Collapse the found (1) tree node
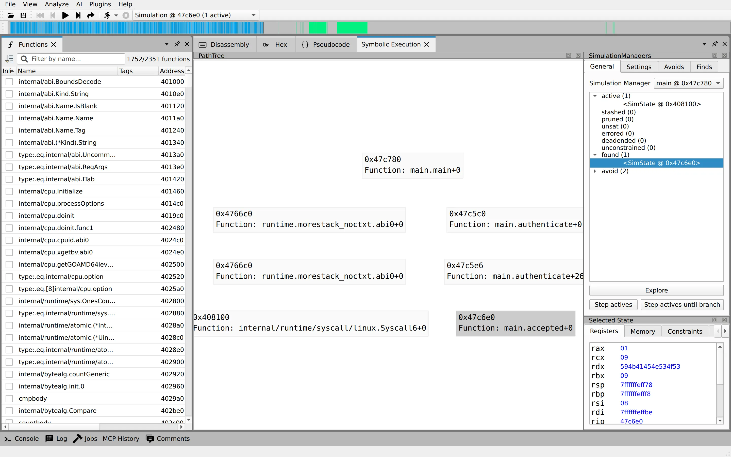The image size is (731, 457). pyautogui.click(x=595, y=155)
